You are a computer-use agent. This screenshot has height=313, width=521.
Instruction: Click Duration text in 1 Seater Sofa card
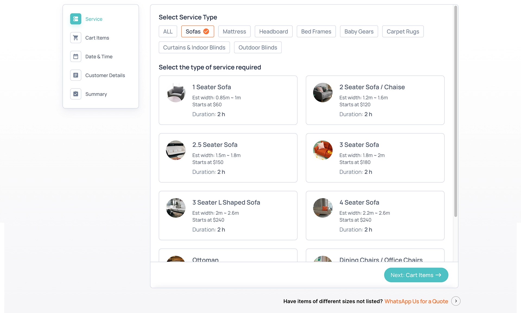(209, 114)
